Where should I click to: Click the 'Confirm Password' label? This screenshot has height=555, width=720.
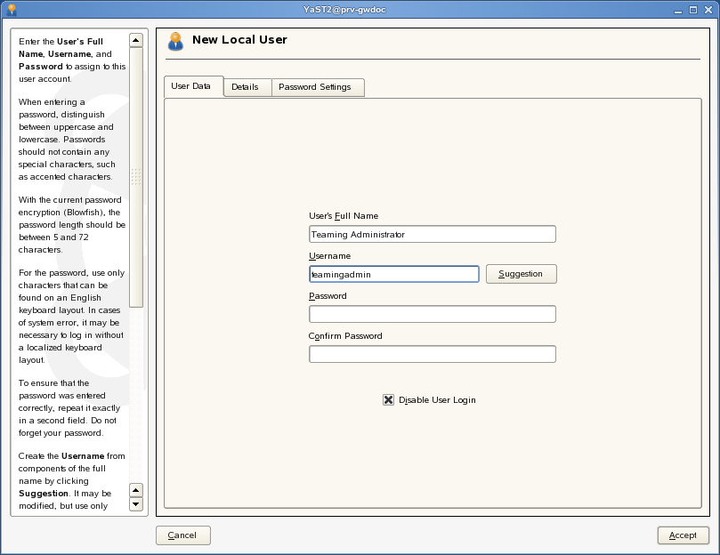pos(345,336)
